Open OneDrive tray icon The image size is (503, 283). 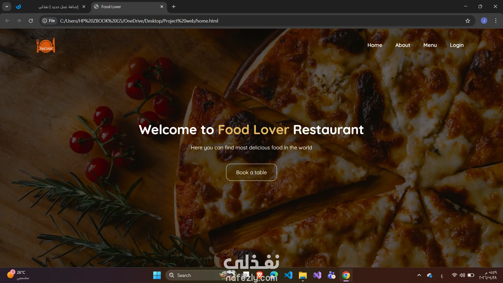pos(429,275)
